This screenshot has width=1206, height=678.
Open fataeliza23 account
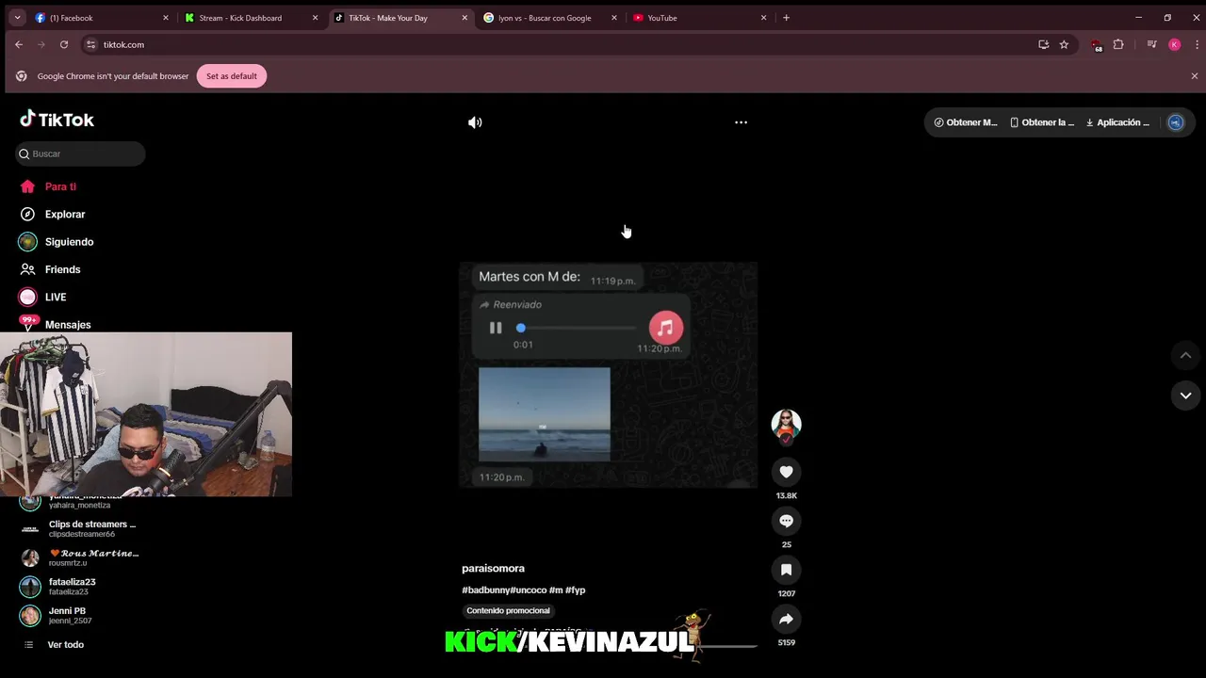click(60, 587)
